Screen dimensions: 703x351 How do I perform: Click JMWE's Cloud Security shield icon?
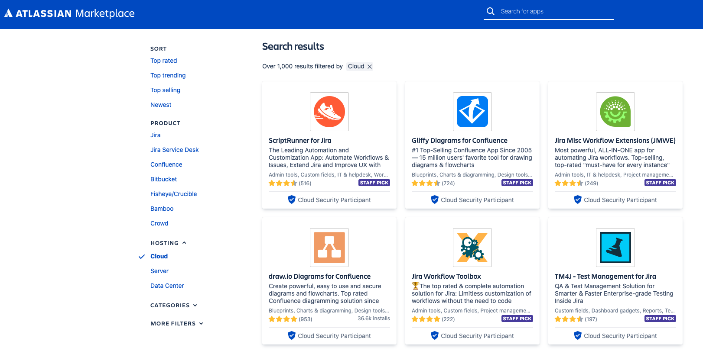(578, 200)
